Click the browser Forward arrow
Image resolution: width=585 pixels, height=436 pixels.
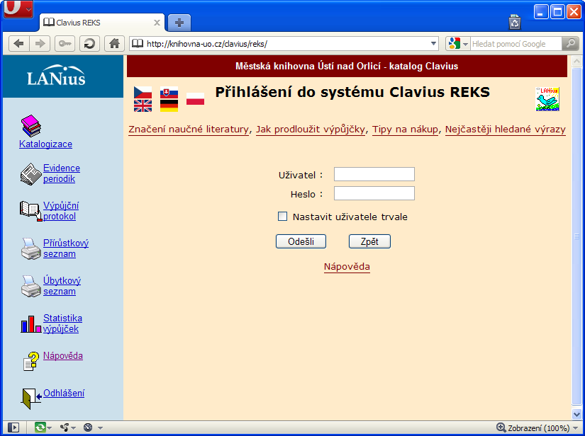[x=40, y=44]
